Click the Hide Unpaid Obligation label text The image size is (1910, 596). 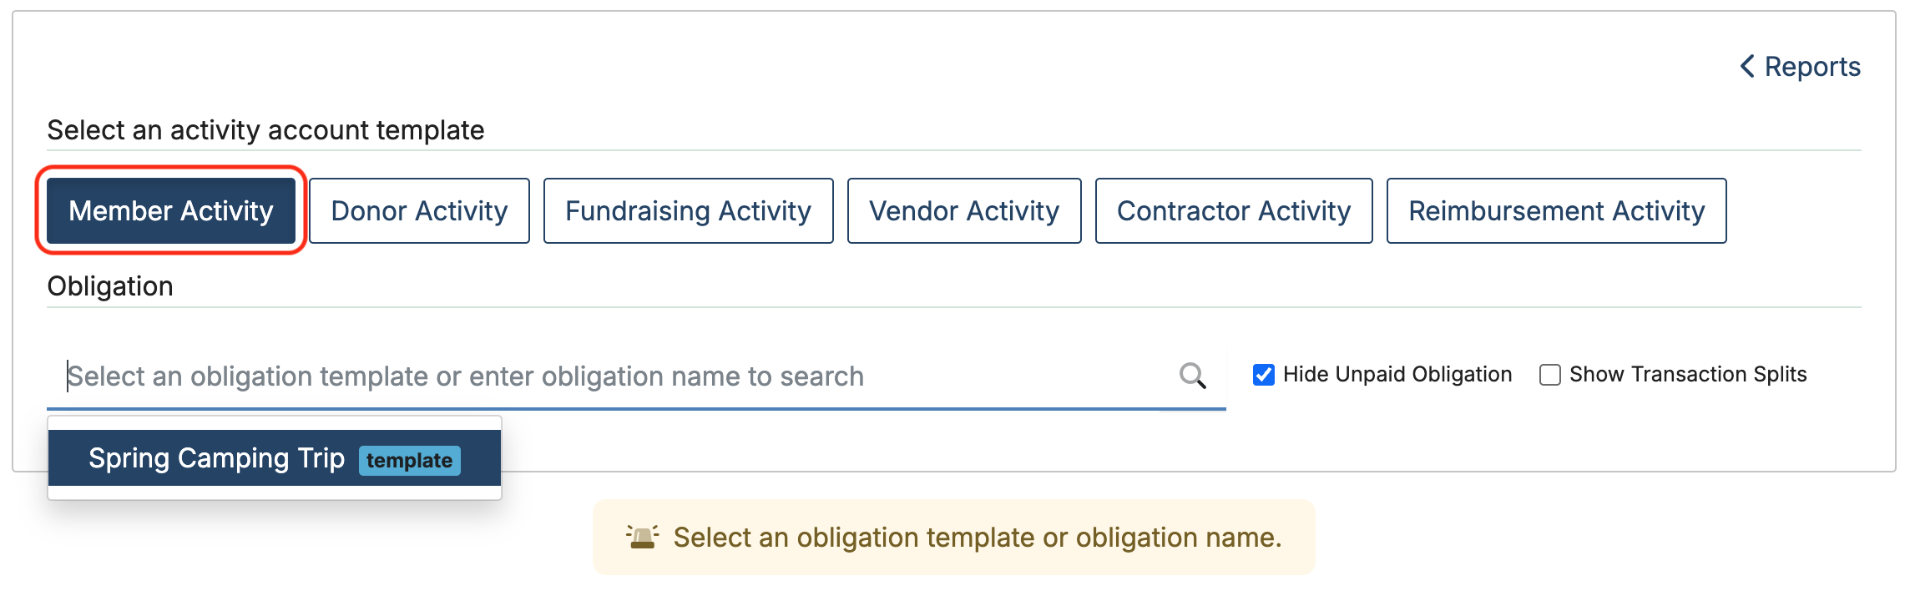(x=1397, y=375)
